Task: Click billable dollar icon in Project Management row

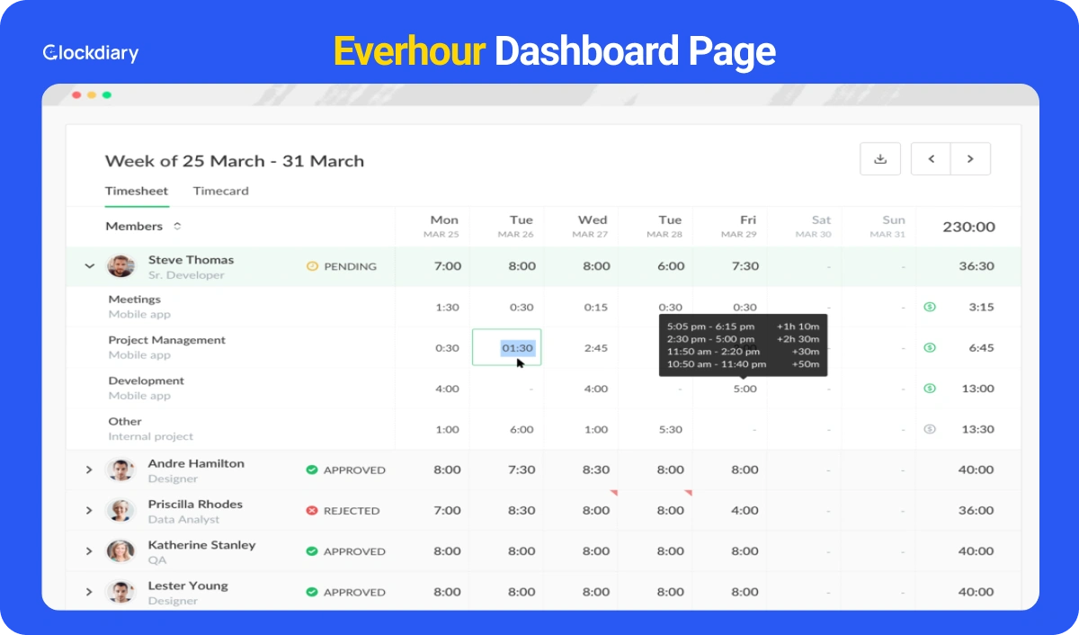Action: coord(930,347)
